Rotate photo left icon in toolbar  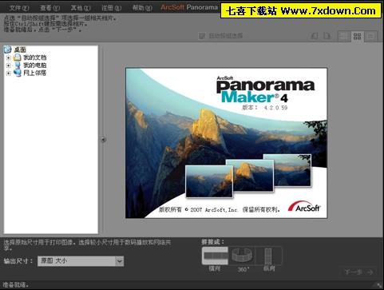[315, 36]
